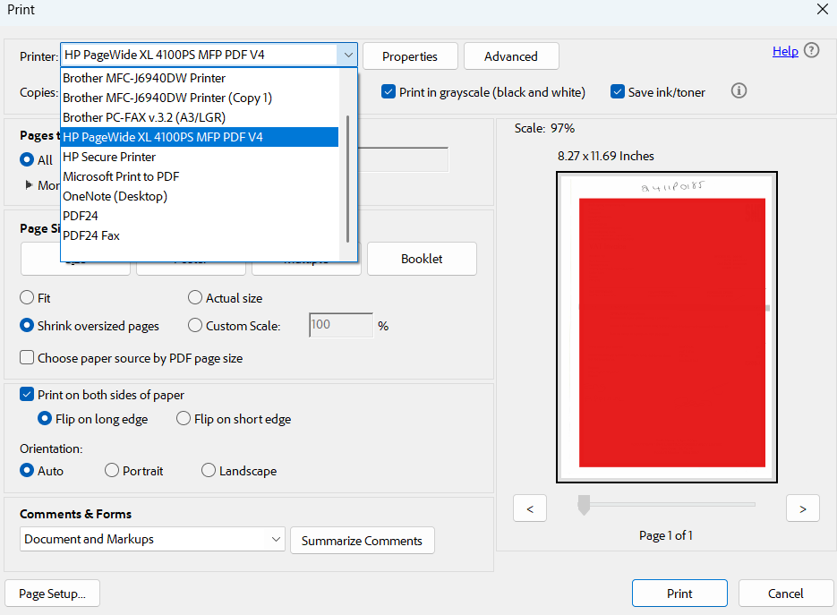Choose Brother MFC-J6940DW Printer from list

(x=200, y=78)
